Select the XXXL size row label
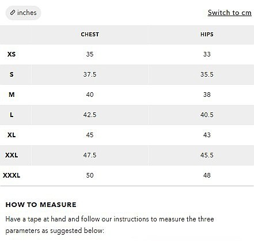This screenshot has width=254, height=241. click(x=12, y=175)
